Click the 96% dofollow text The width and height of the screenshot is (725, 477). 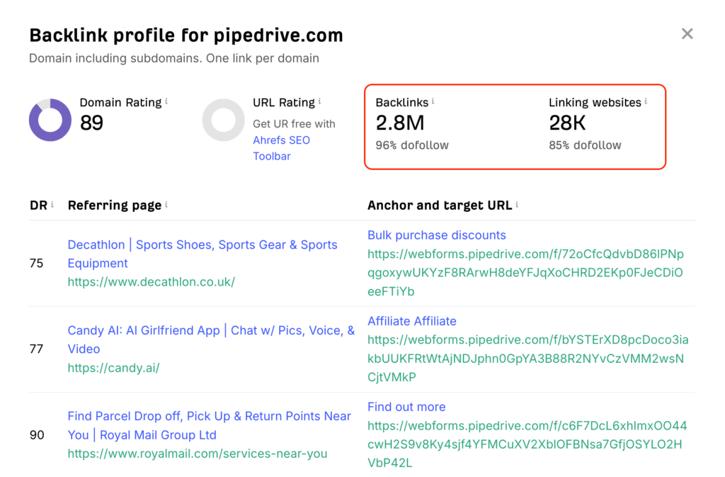click(x=412, y=145)
